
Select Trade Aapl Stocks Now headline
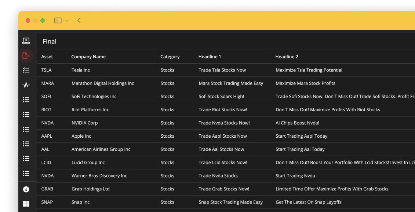(x=223, y=136)
